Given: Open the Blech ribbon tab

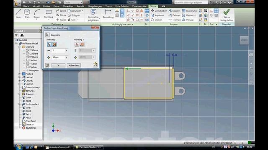Looking at the screenshot, I should tap(26, 6).
